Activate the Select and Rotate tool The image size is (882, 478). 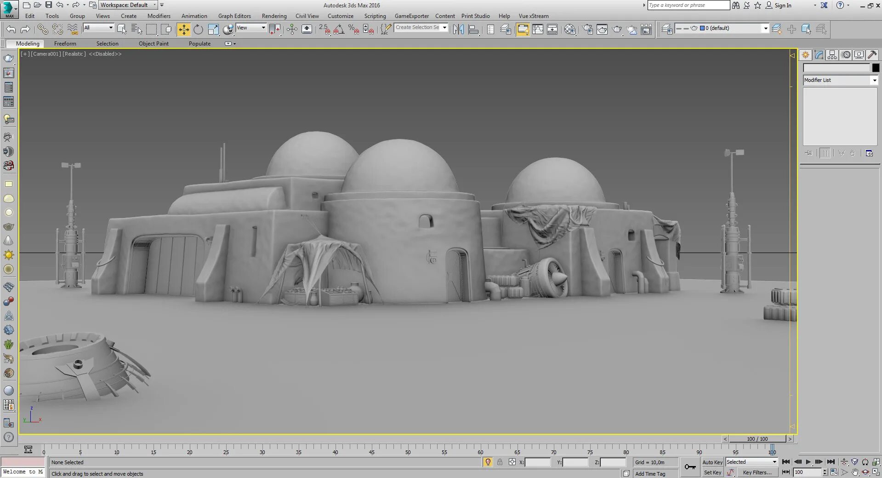tap(198, 29)
